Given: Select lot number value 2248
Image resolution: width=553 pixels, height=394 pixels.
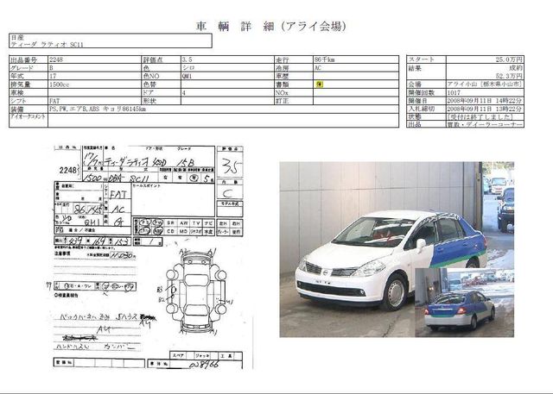Looking at the screenshot, I should click(x=56, y=59).
